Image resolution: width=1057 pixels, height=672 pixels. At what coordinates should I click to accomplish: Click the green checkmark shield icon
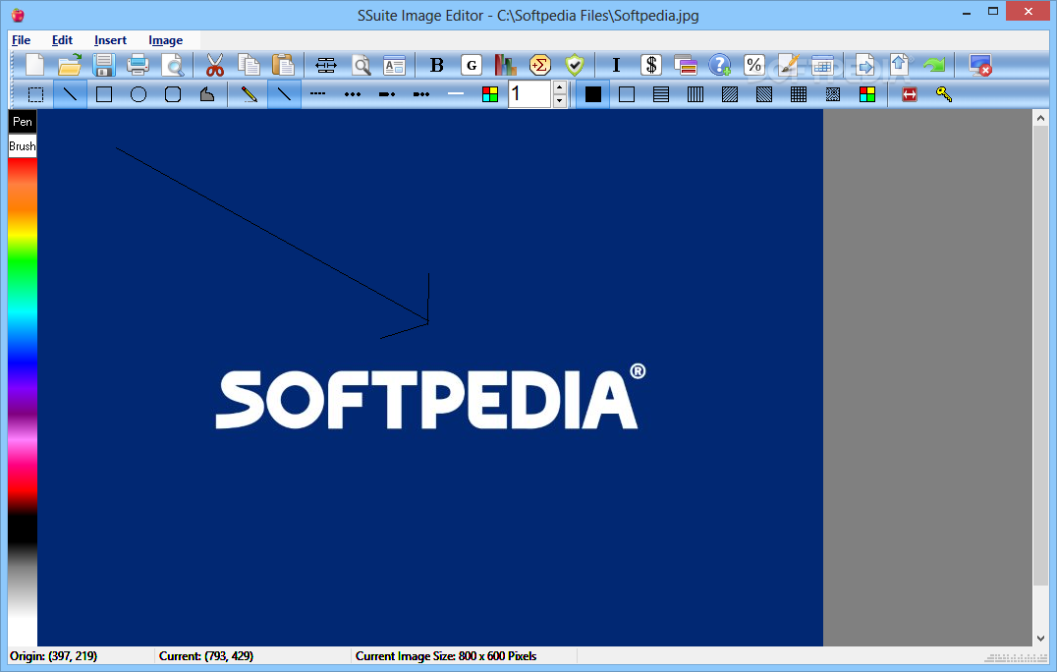(575, 66)
